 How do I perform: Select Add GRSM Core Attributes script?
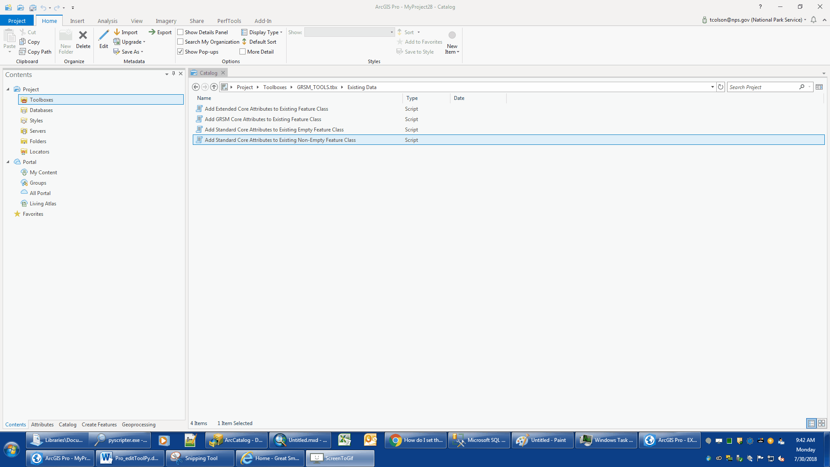[263, 119]
